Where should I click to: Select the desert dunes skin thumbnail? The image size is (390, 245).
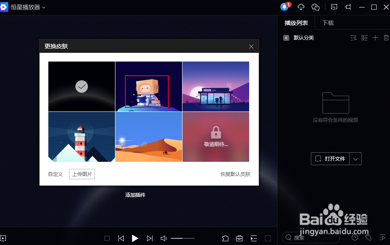point(149,137)
